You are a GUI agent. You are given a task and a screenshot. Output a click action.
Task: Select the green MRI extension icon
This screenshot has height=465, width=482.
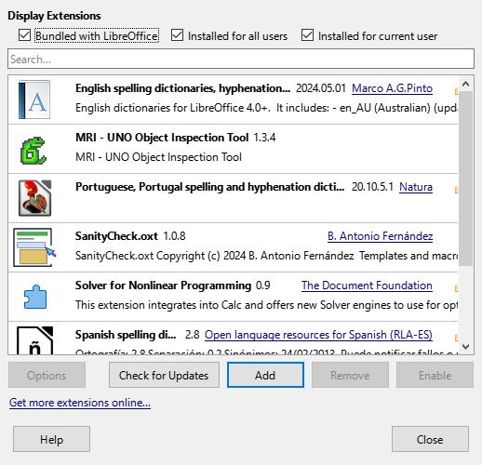point(33,151)
